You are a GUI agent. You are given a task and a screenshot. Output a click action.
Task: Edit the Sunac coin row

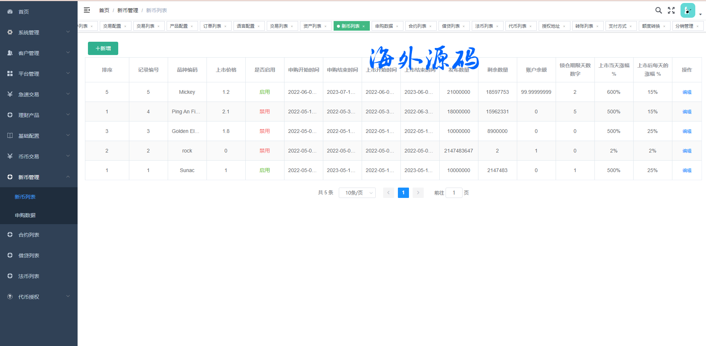[687, 171]
